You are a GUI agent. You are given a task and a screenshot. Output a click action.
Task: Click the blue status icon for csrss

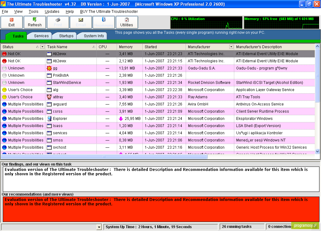tap(4, 111)
